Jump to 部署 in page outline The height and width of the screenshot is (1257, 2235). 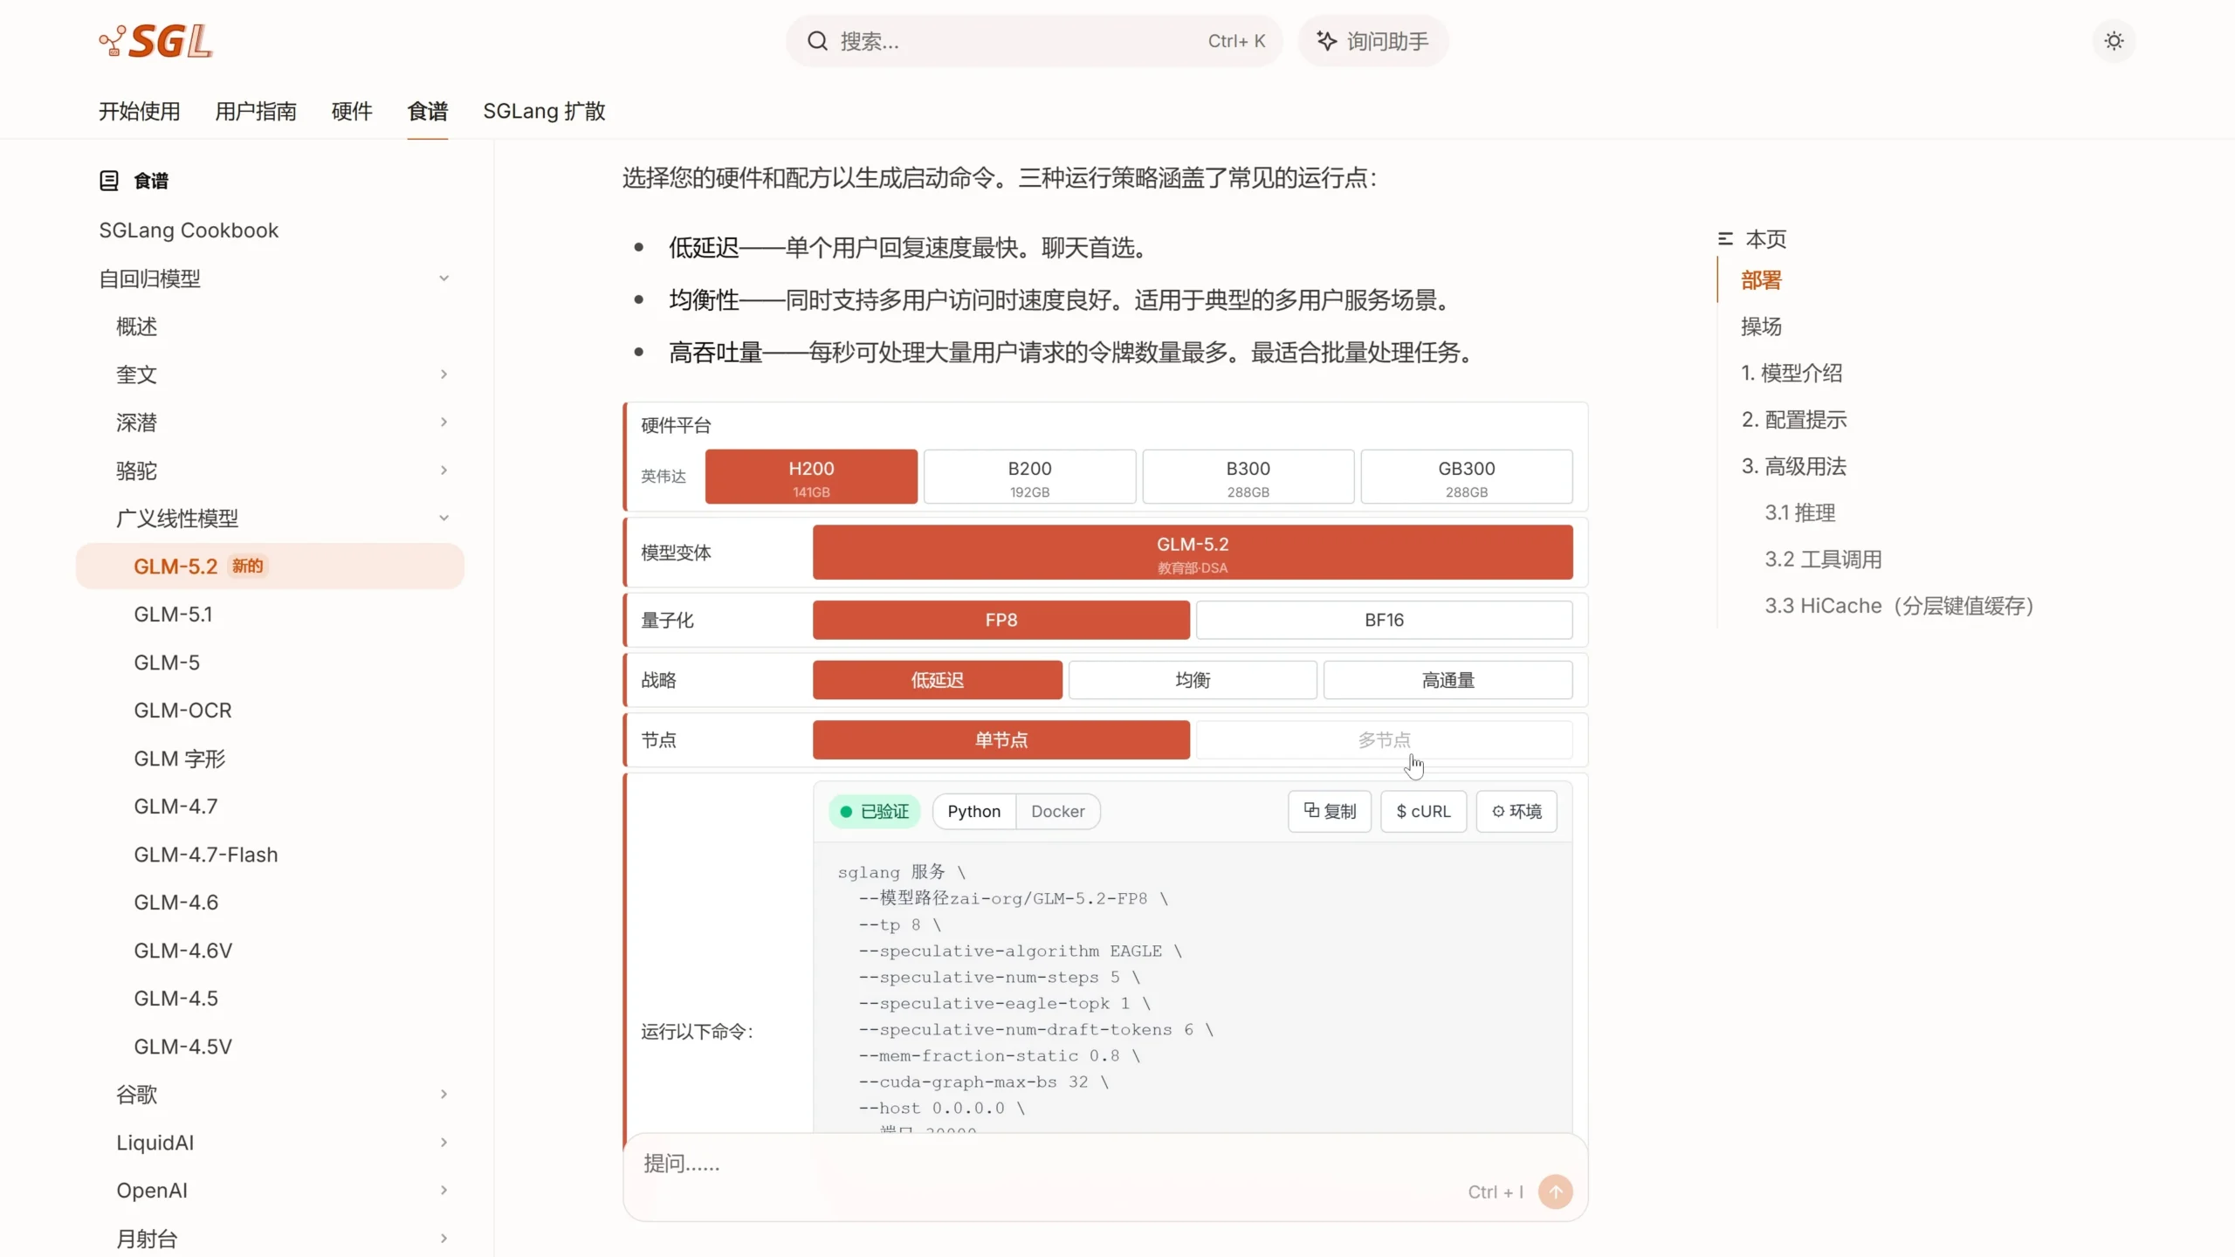tap(1761, 280)
